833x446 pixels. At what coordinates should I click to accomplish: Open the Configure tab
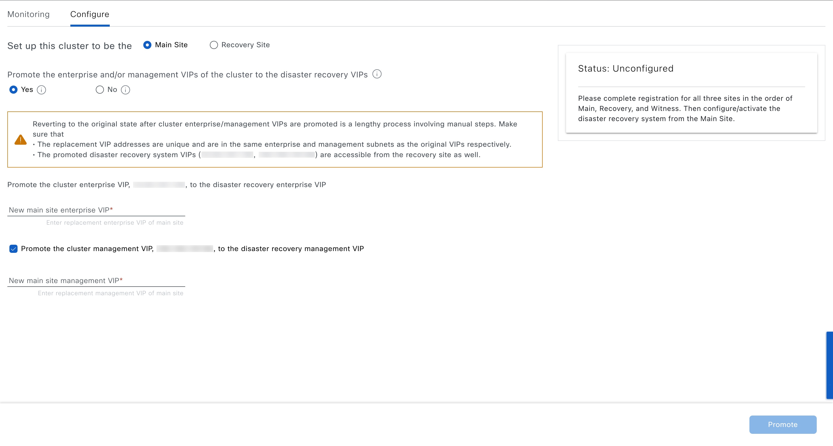[x=90, y=14]
